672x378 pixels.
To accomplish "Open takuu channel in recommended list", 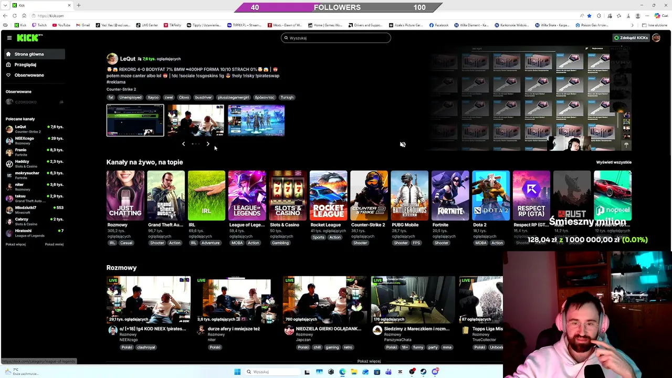I will 34,198.
